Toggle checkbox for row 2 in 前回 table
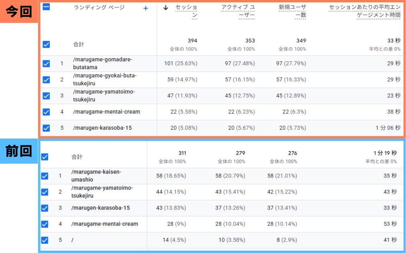Viewport: 406px width, 253px height. (x=45, y=192)
